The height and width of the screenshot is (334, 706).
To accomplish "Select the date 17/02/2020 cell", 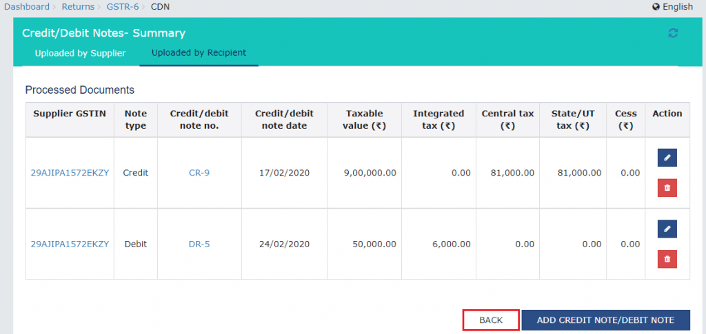I will (x=284, y=173).
